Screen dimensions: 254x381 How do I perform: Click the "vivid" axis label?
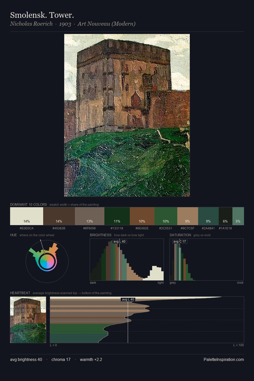click(240, 283)
